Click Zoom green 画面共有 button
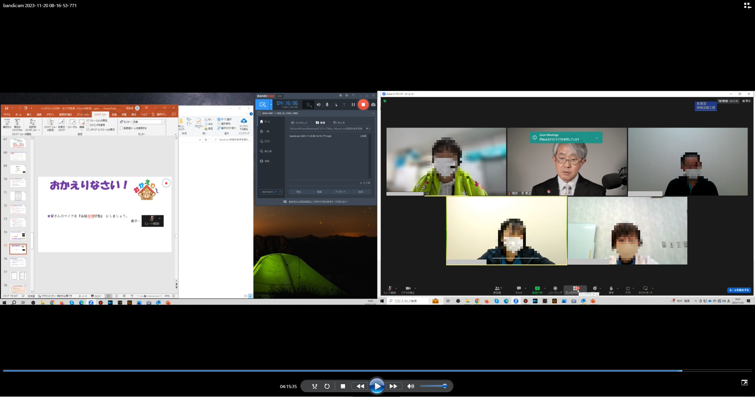 (537, 290)
